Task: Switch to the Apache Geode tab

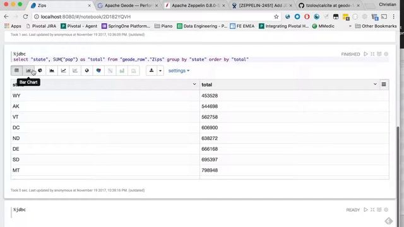Action: point(128,6)
